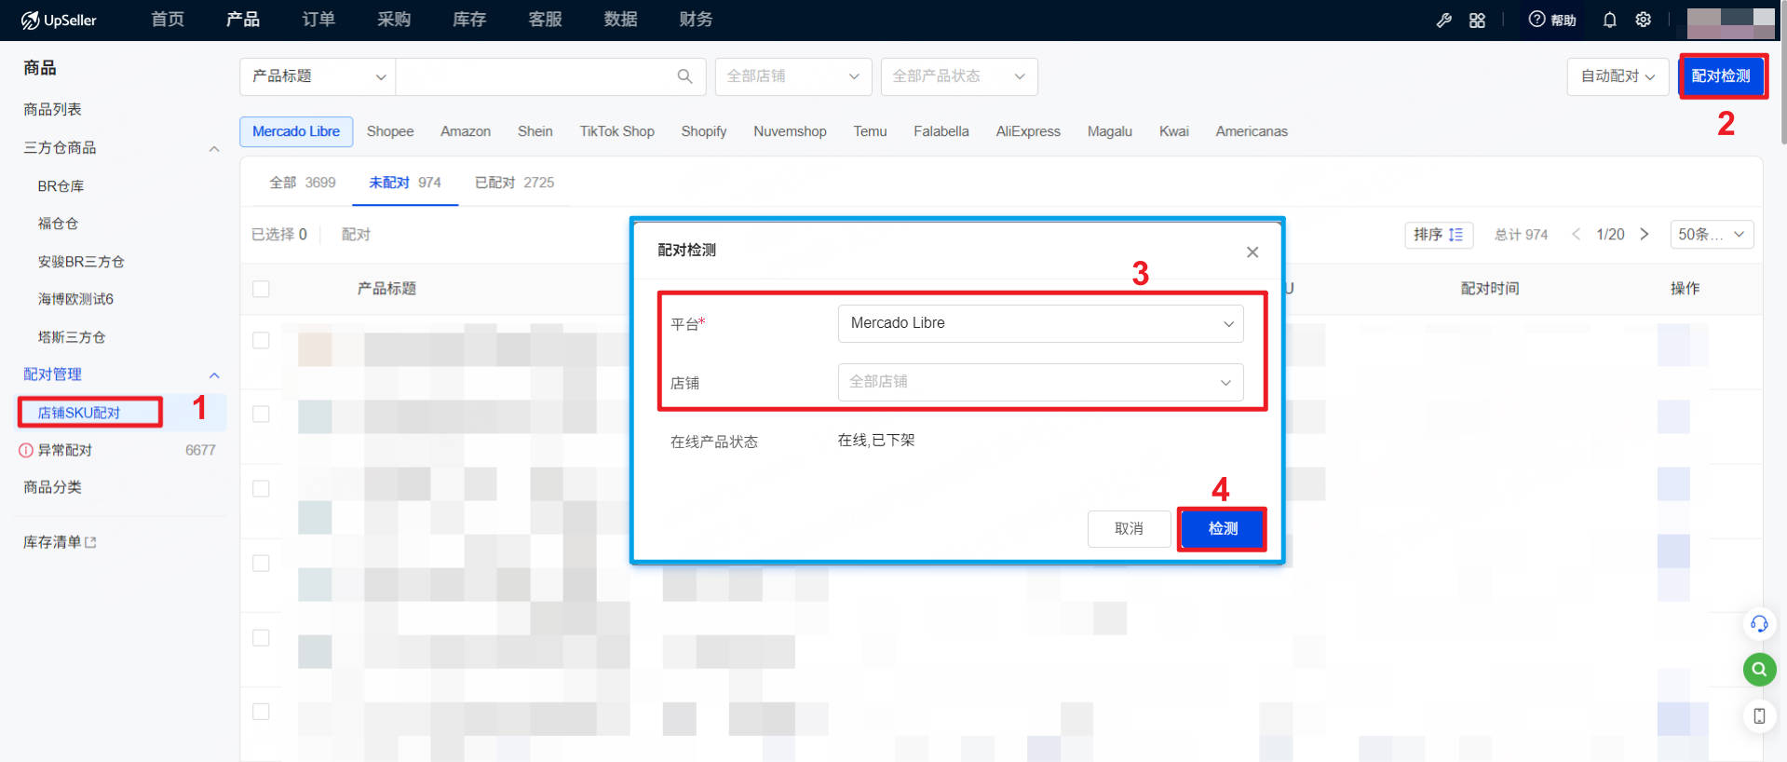Click the 异常配对 warning icon
Screen dimensions: 1787x762
click(26, 451)
